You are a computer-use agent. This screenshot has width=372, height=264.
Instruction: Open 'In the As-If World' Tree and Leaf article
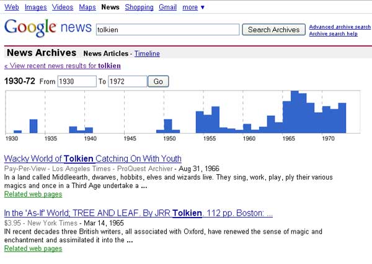(138, 213)
